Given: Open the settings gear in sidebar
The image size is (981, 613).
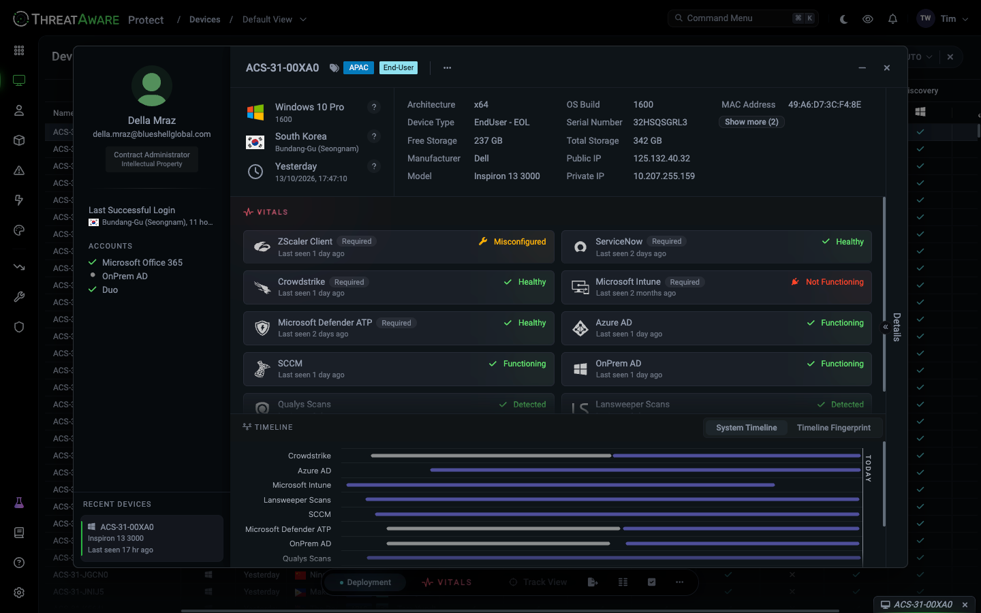Looking at the screenshot, I should click(x=19, y=593).
